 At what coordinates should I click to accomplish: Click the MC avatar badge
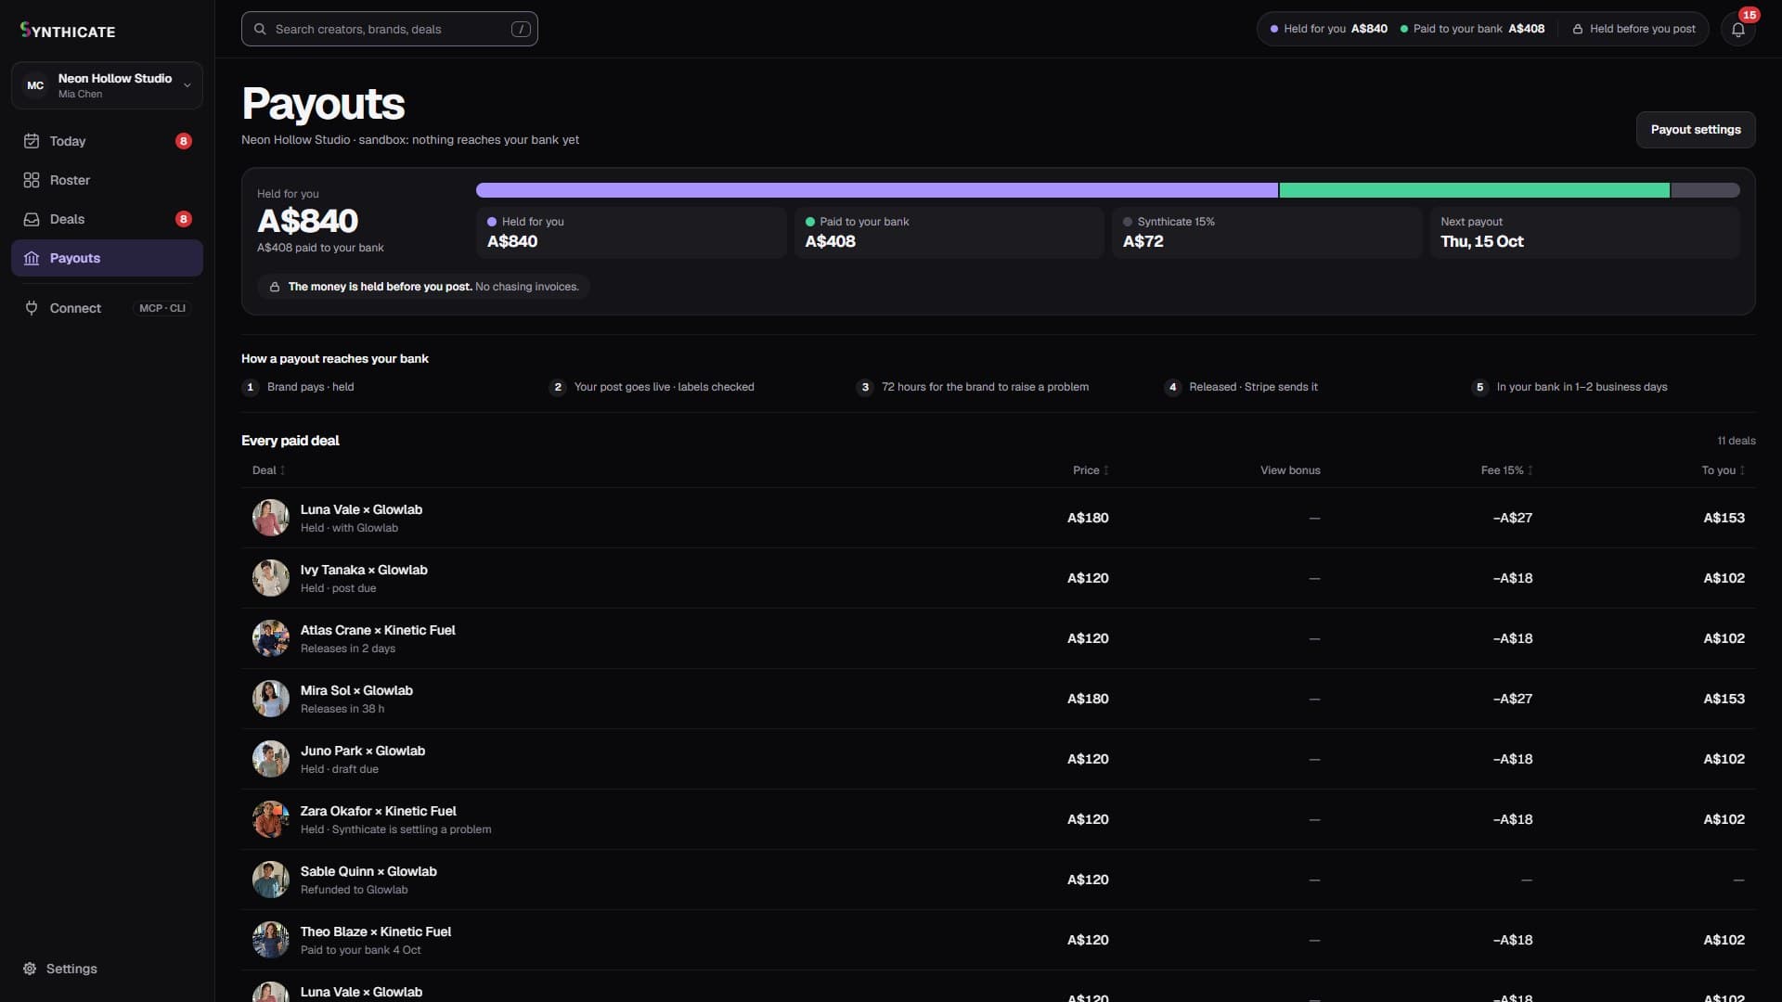(x=35, y=85)
